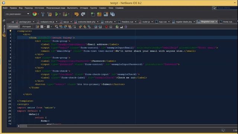
Task: Create a New Project from the toolbar
Action: [x=99, y=14]
